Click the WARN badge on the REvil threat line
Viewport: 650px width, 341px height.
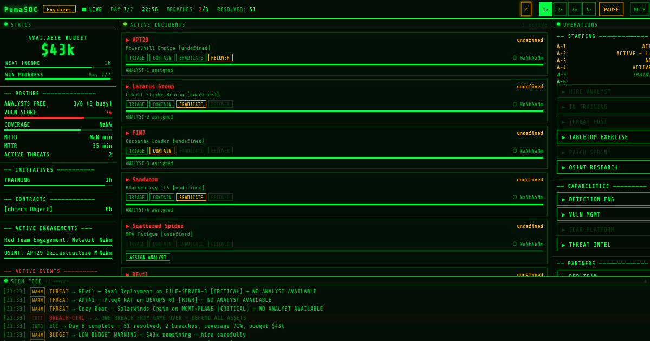(37, 292)
